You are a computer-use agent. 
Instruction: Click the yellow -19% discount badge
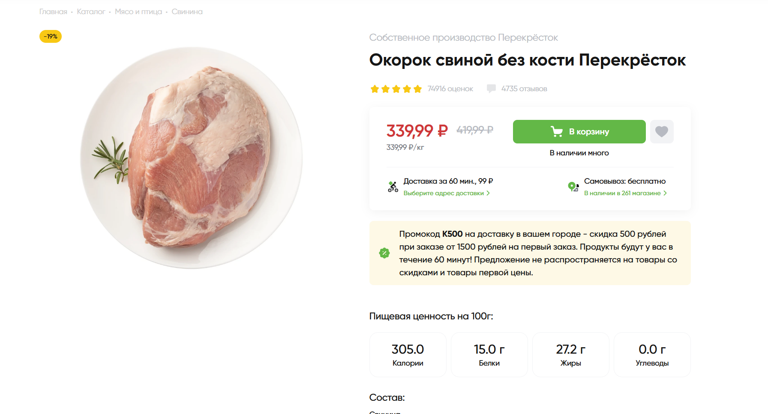pos(51,36)
